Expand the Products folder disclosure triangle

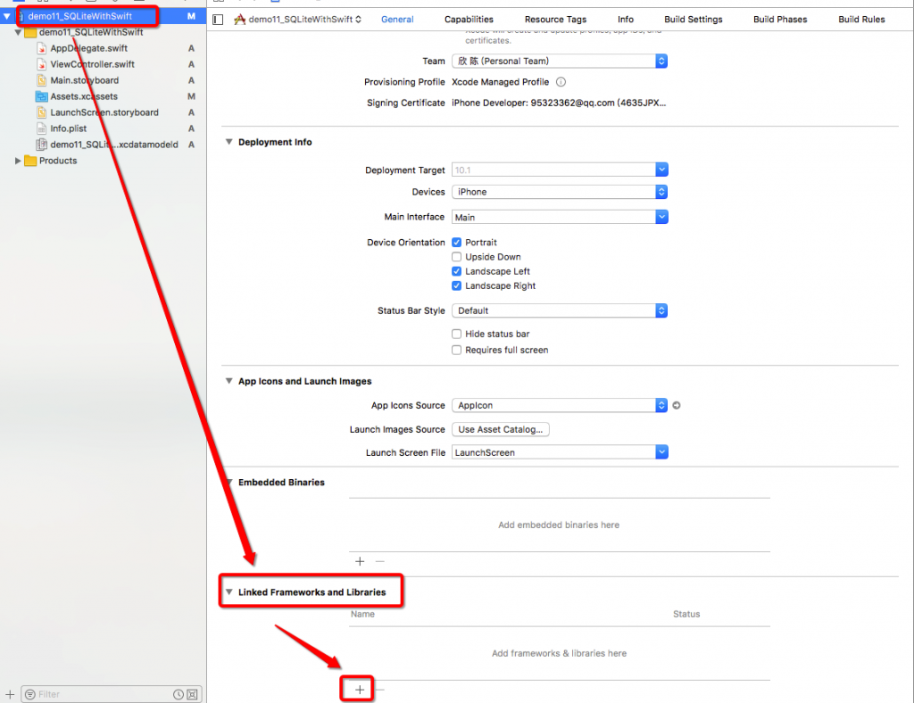(18, 161)
